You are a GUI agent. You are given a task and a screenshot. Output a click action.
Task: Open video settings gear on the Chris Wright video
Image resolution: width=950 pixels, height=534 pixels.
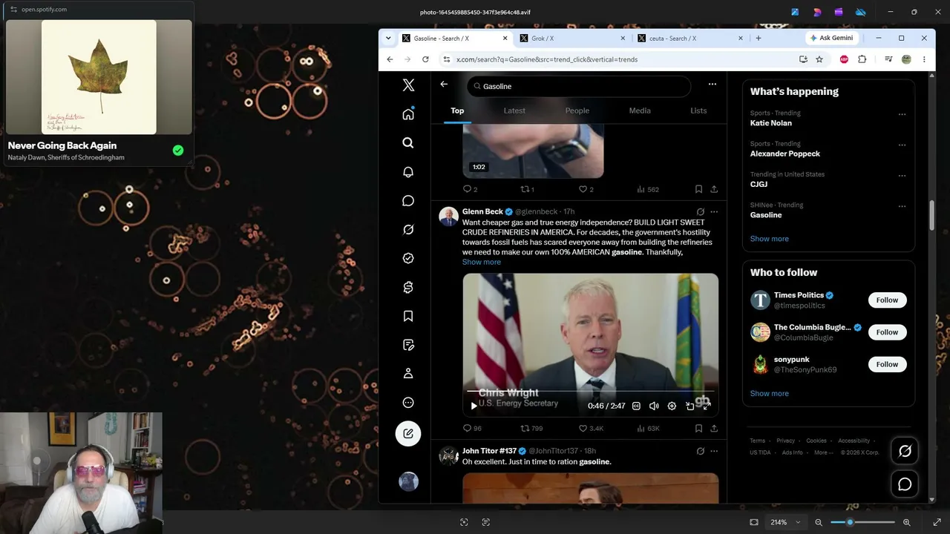pyautogui.click(x=672, y=406)
